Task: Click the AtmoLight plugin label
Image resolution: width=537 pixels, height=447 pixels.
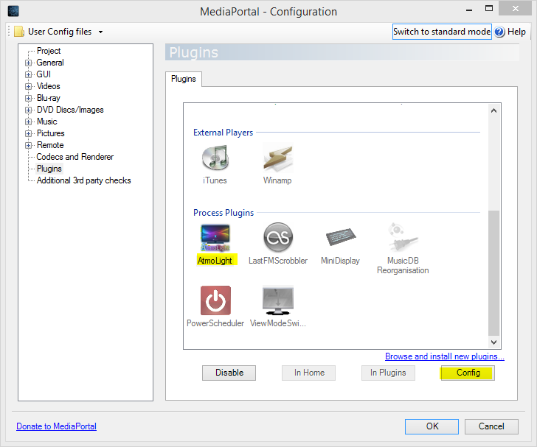Action: (215, 261)
